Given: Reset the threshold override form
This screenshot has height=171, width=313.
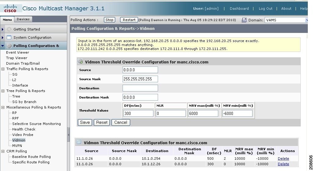Looking at the screenshot, I should (x=102, y=123).
